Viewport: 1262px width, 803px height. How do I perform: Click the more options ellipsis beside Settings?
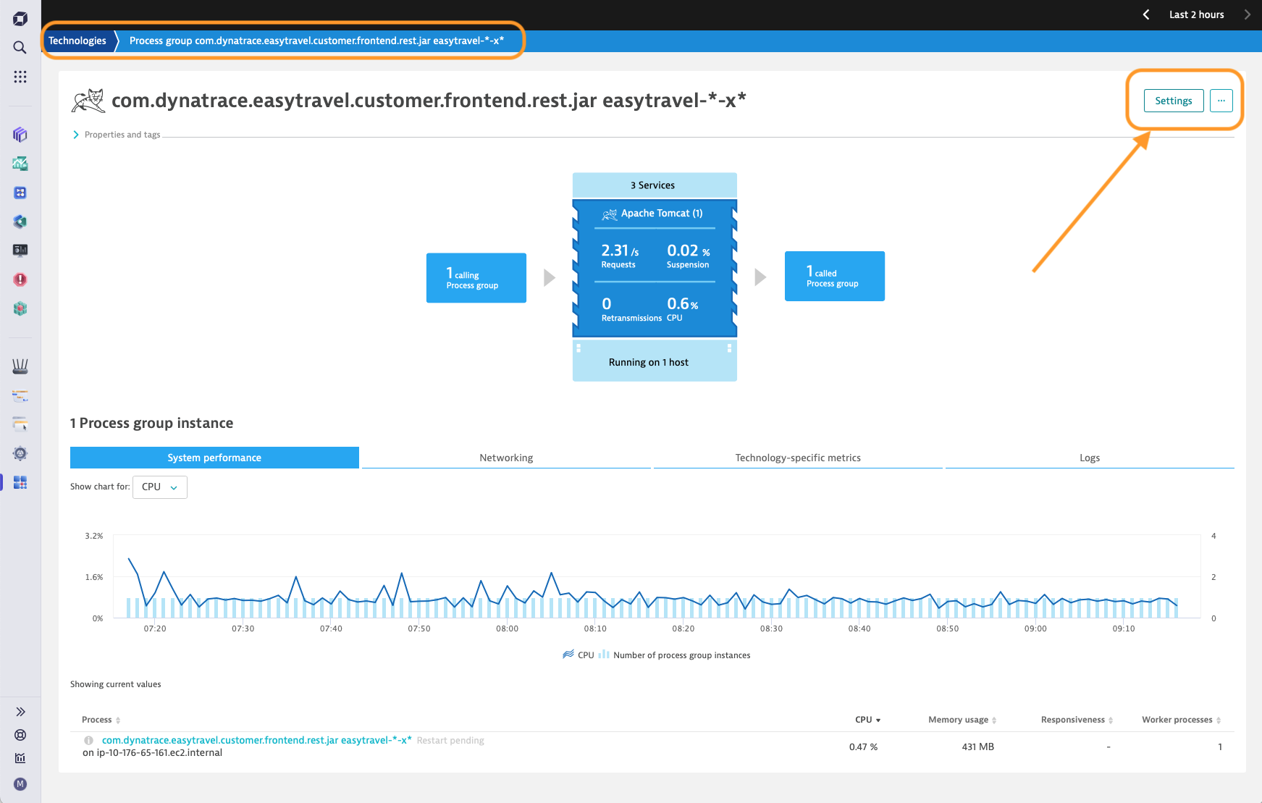point(1221,101)
